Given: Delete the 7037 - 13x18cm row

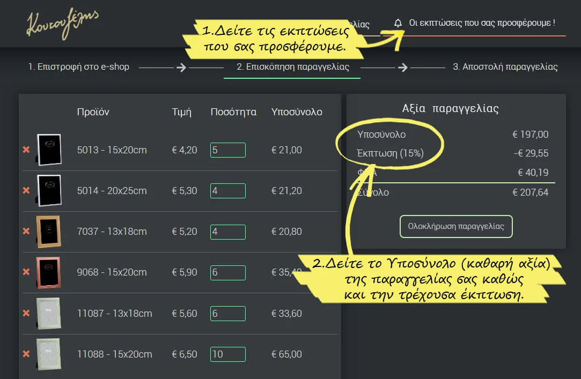Looking at the screenshot, I should [x=26, y=232].
